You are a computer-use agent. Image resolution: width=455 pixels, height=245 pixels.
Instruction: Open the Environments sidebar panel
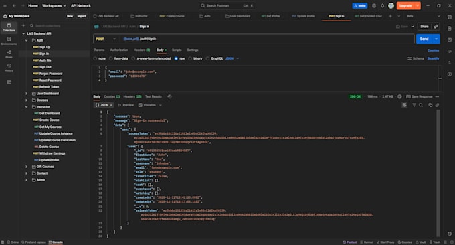tap(9, 41)
